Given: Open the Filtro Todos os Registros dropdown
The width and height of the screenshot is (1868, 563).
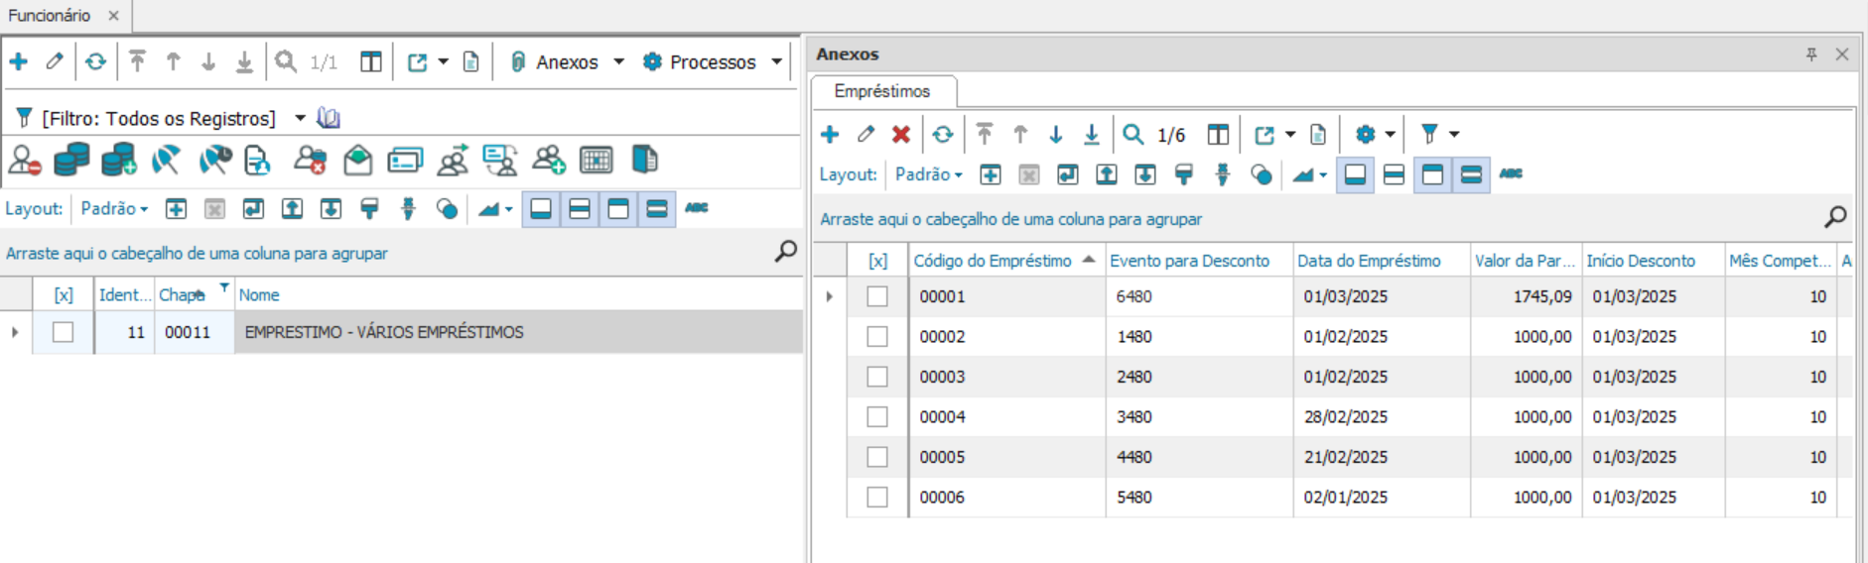Looking at the screenshot, I should point(300,119).
